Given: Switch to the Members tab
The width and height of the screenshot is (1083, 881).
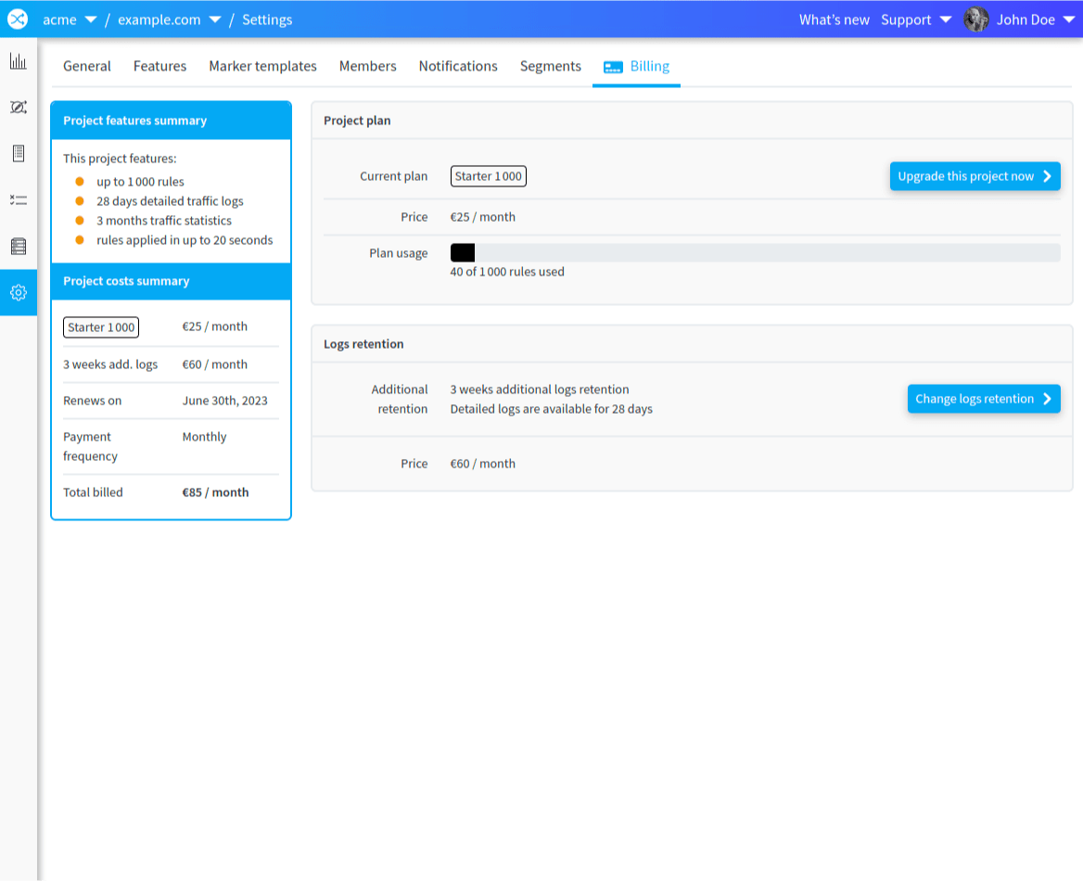Looking at the screenshot, I should tap(367, 67).
